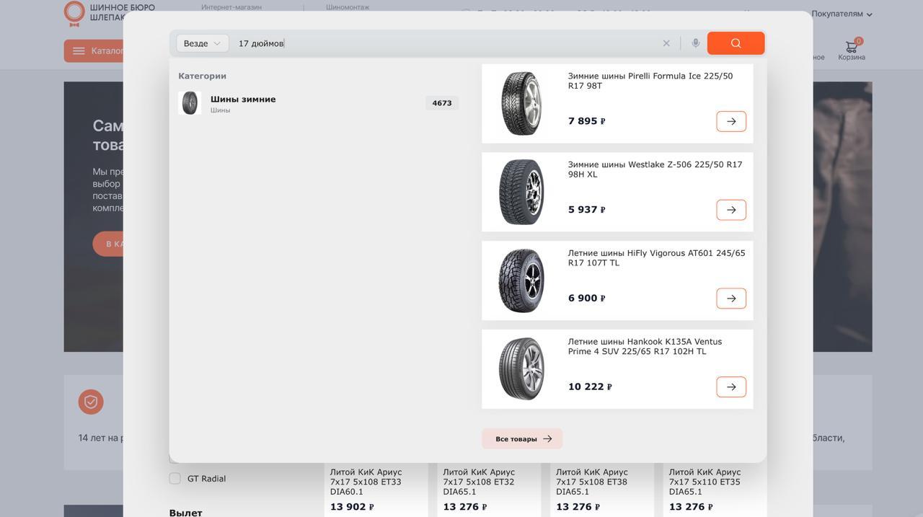Click HiFly Vigorous AT601 tire image

pos(521,280)
